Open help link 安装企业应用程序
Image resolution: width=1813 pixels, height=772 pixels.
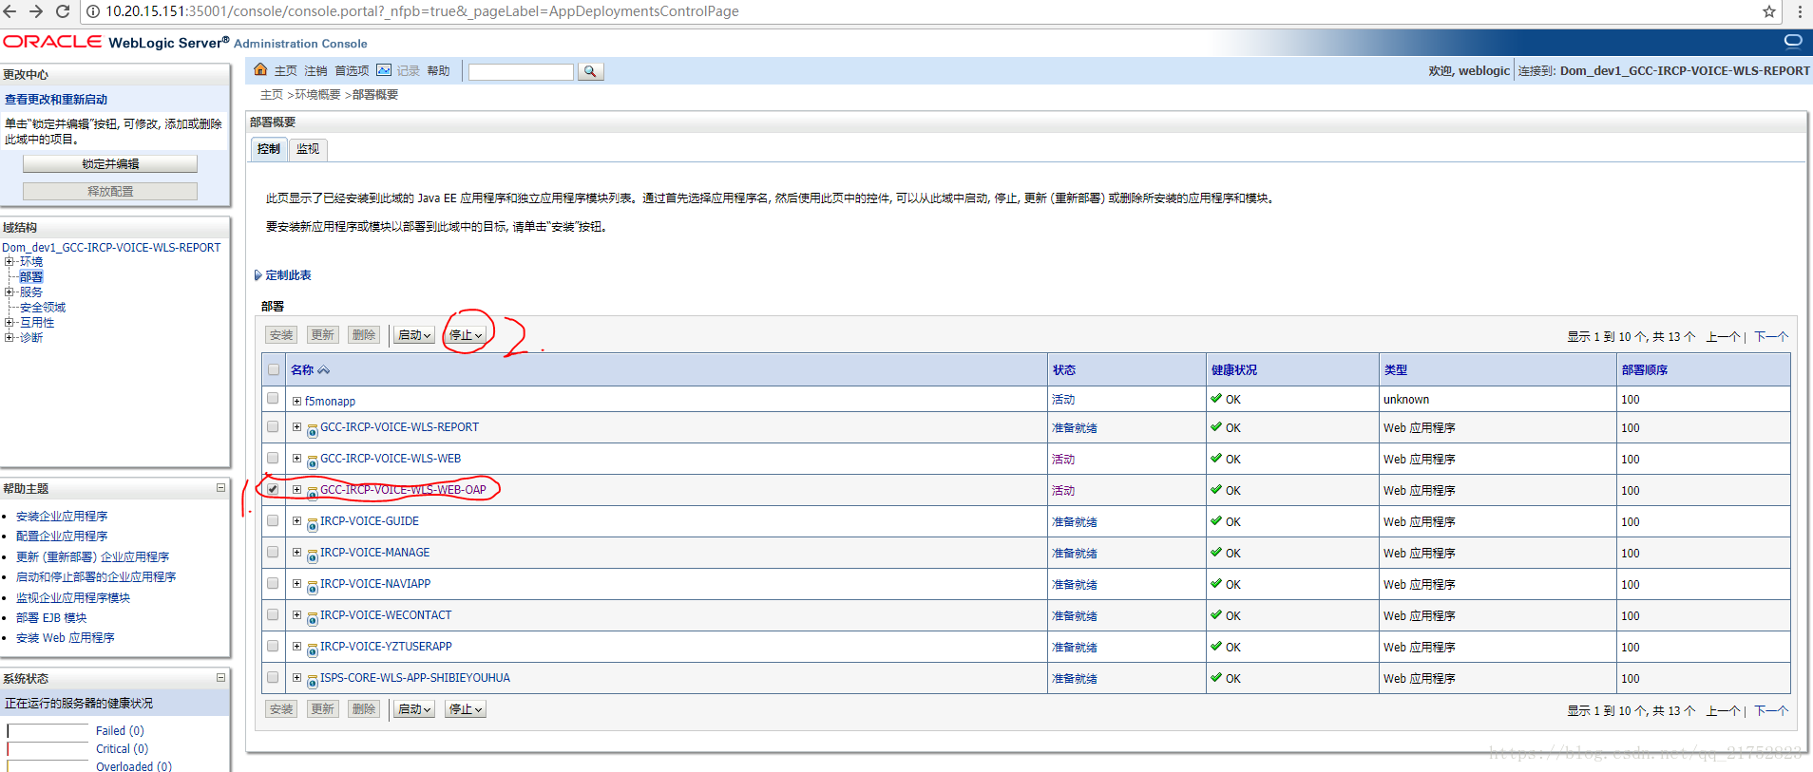point(62,517)
